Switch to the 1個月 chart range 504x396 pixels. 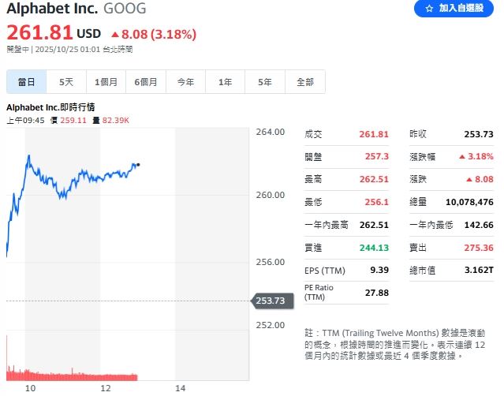tap(106, 82)
